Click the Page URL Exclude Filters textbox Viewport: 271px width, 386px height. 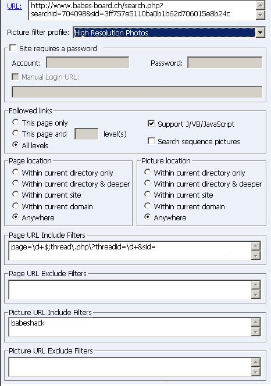pyautogui.click(x=130, y=289)
